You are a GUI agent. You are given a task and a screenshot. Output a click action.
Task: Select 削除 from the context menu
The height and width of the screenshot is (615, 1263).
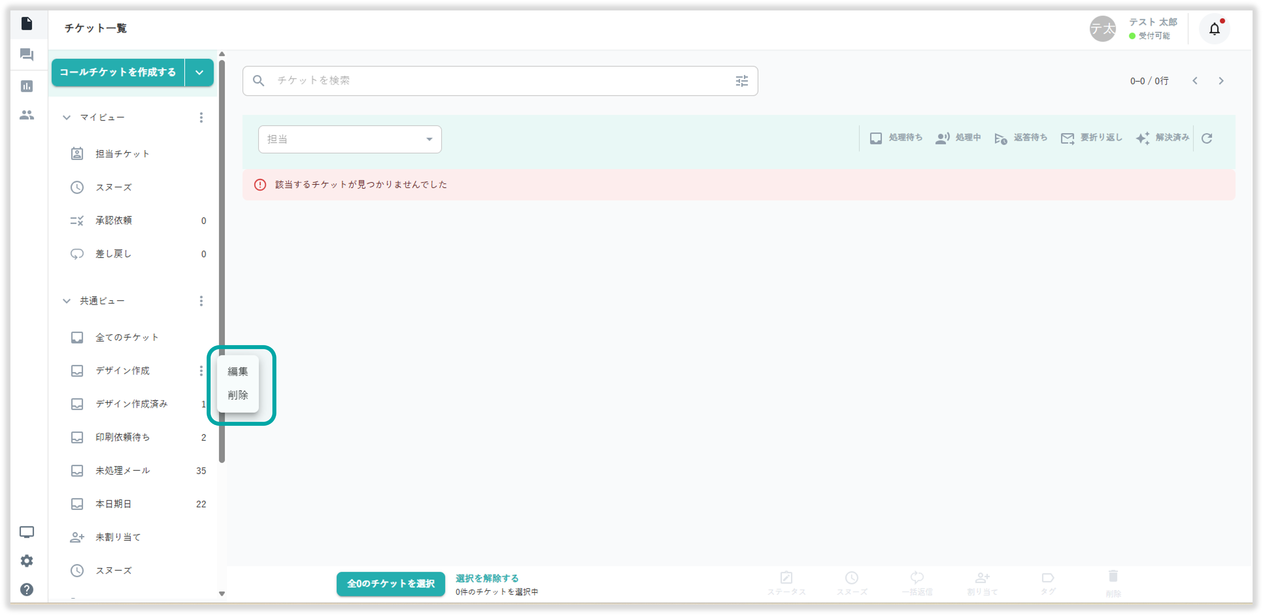[x=238, y=395]
